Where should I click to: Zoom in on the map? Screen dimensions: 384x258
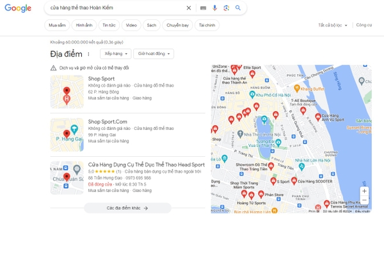click(364, 191)
